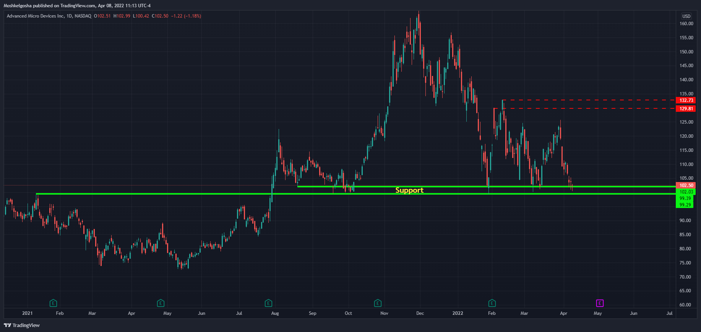Screen dimensions: 701x332
Task: Open the USD currency selector
Action: (x=686, y=16)
